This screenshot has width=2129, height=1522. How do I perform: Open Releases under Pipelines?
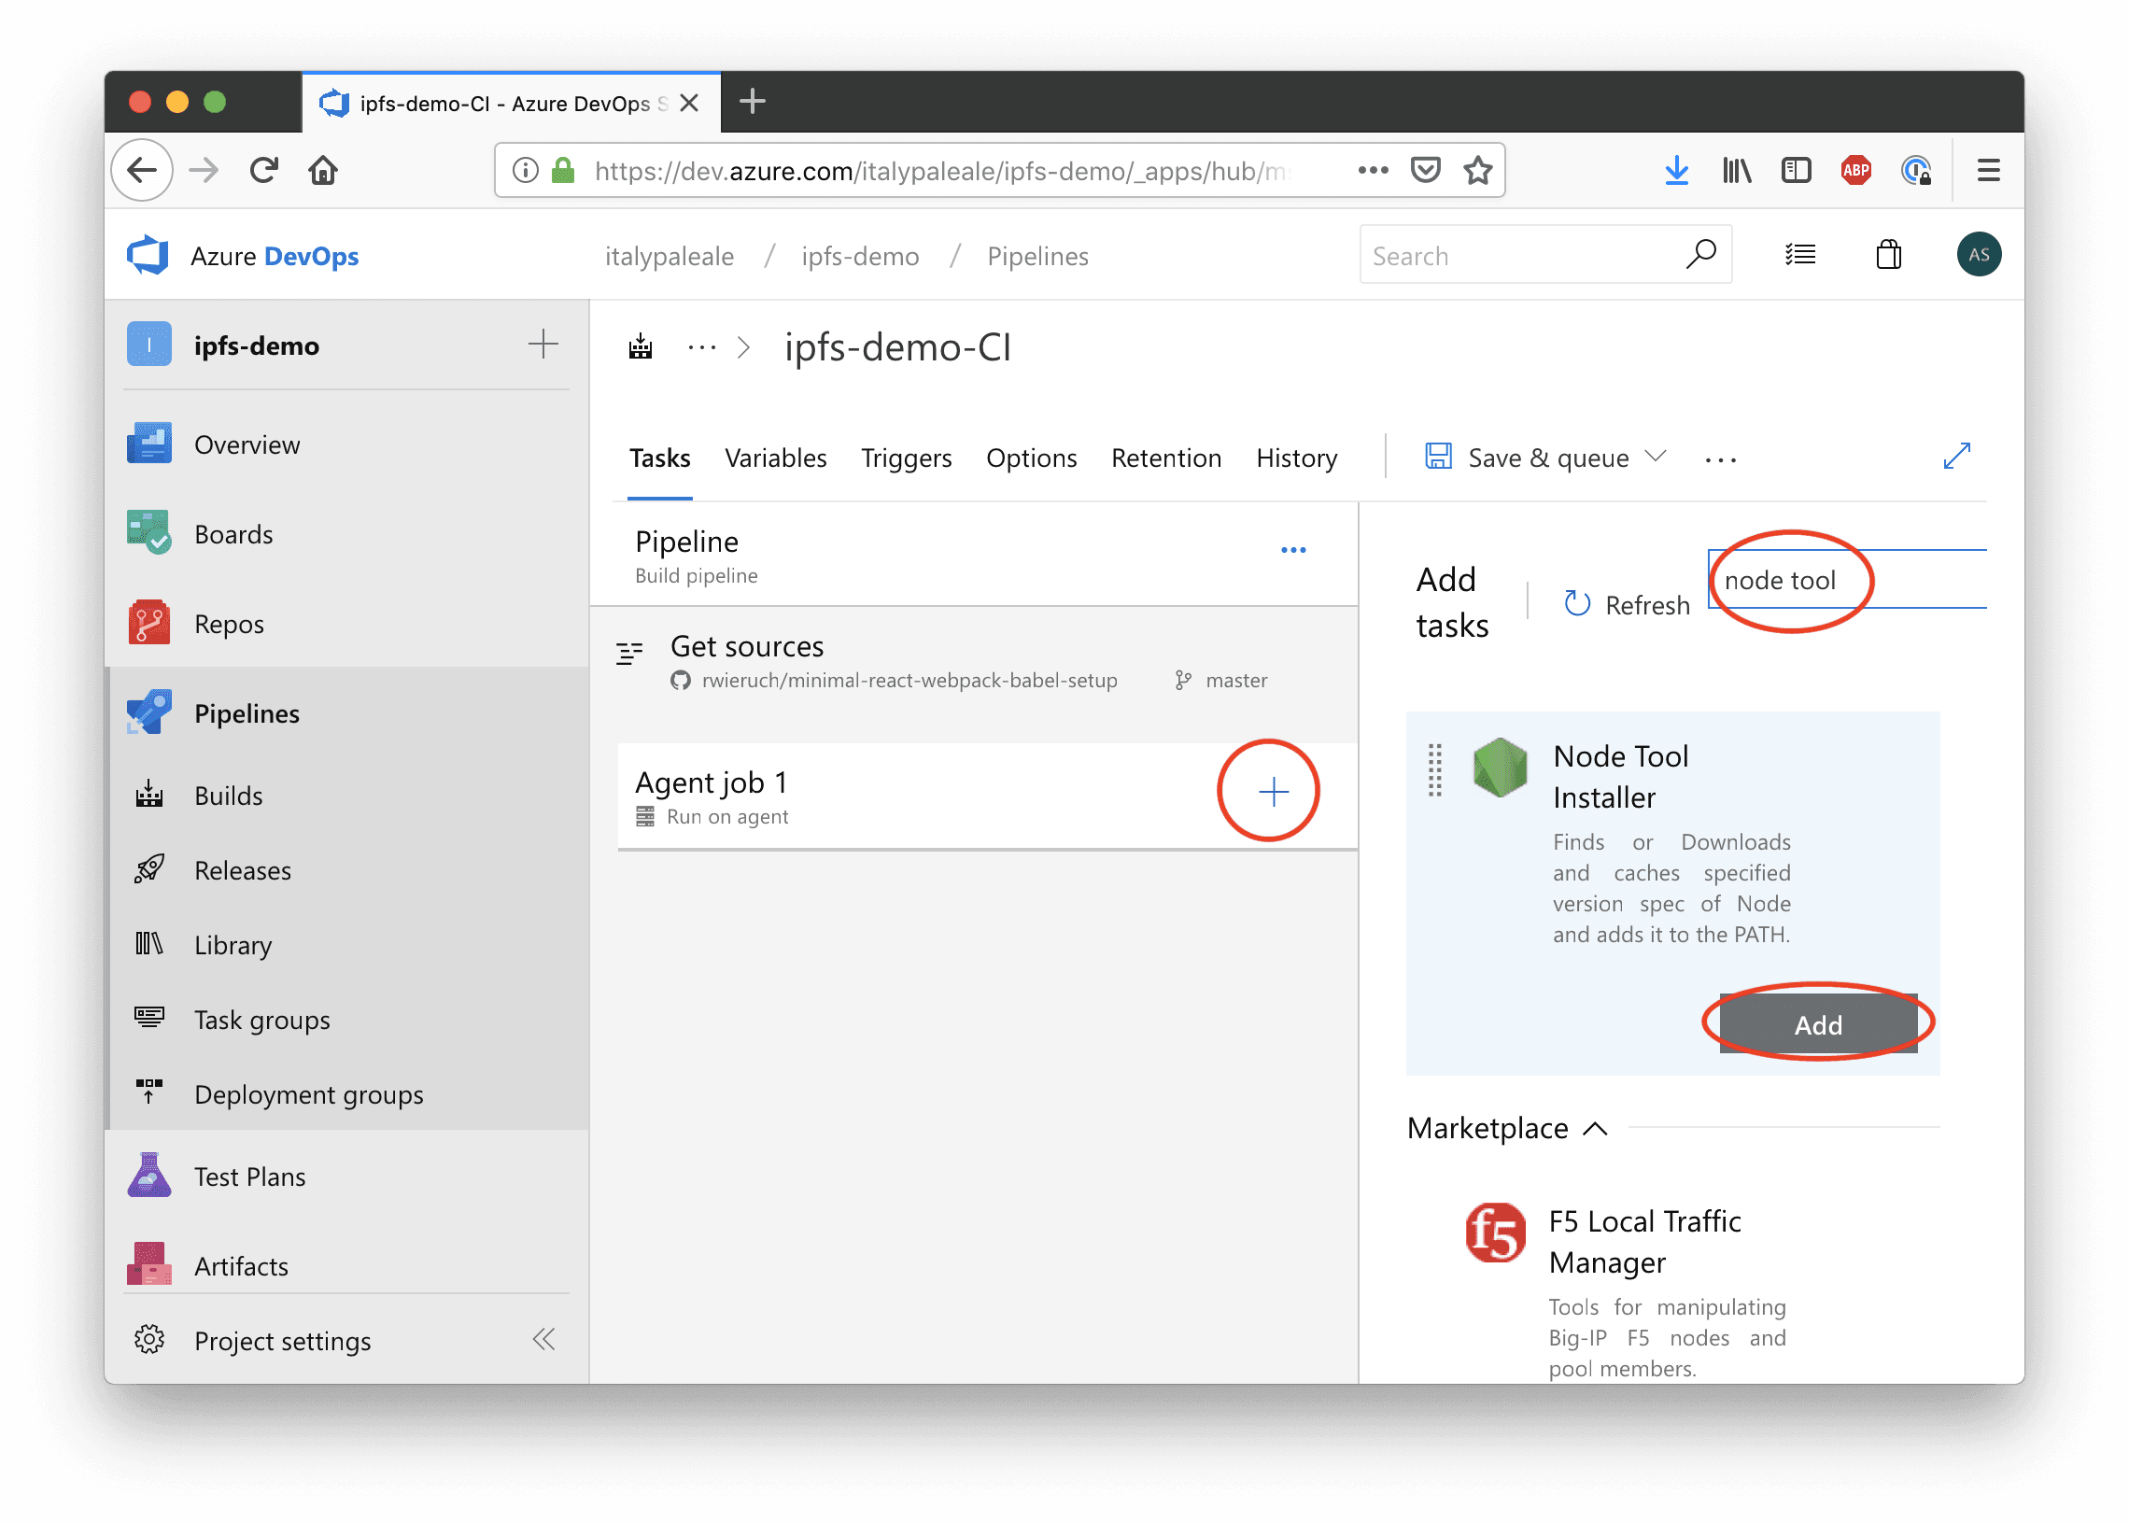click(x=346, y=870)
